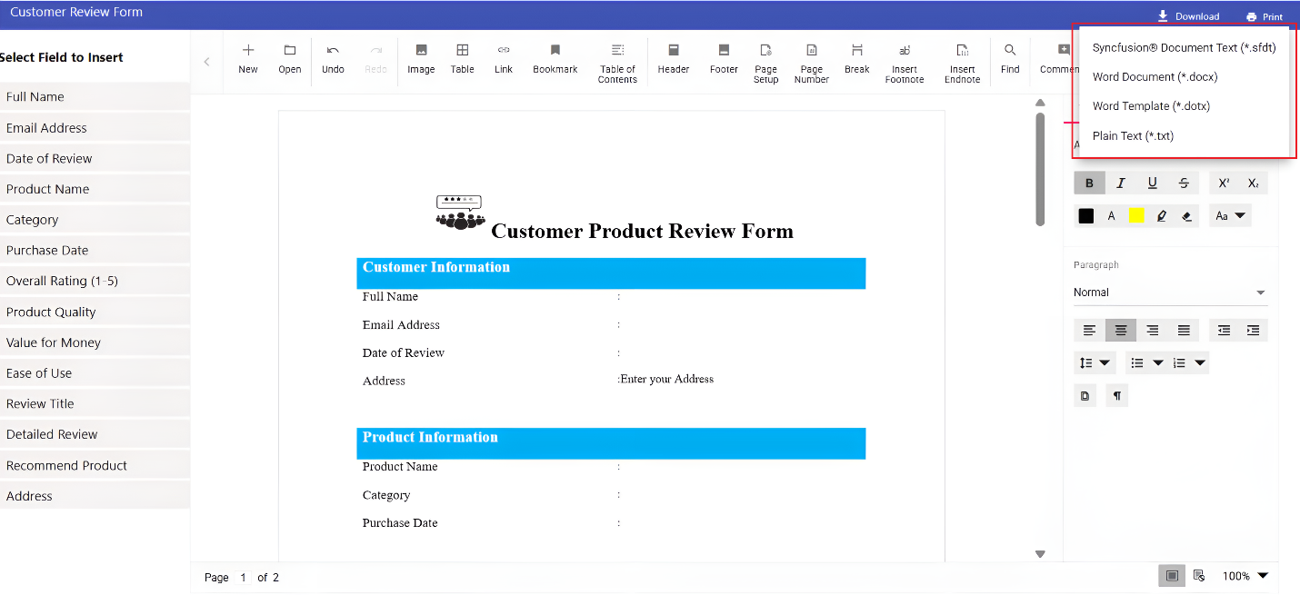Insert a Bookmark
This screenshot has height=595, width=1300.
(555, 58)
